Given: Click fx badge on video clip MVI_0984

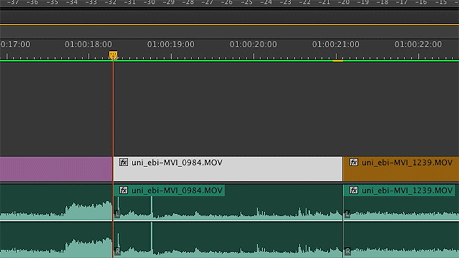Looking at the screenshot, I should coord(123,162).
